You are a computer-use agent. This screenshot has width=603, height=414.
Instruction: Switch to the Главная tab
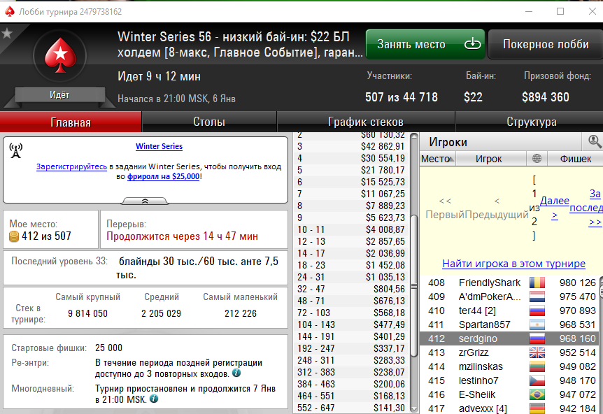[x=71, y=122]
